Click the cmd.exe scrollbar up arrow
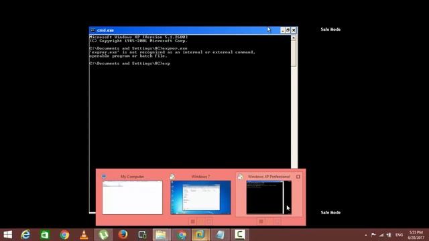 294,37
